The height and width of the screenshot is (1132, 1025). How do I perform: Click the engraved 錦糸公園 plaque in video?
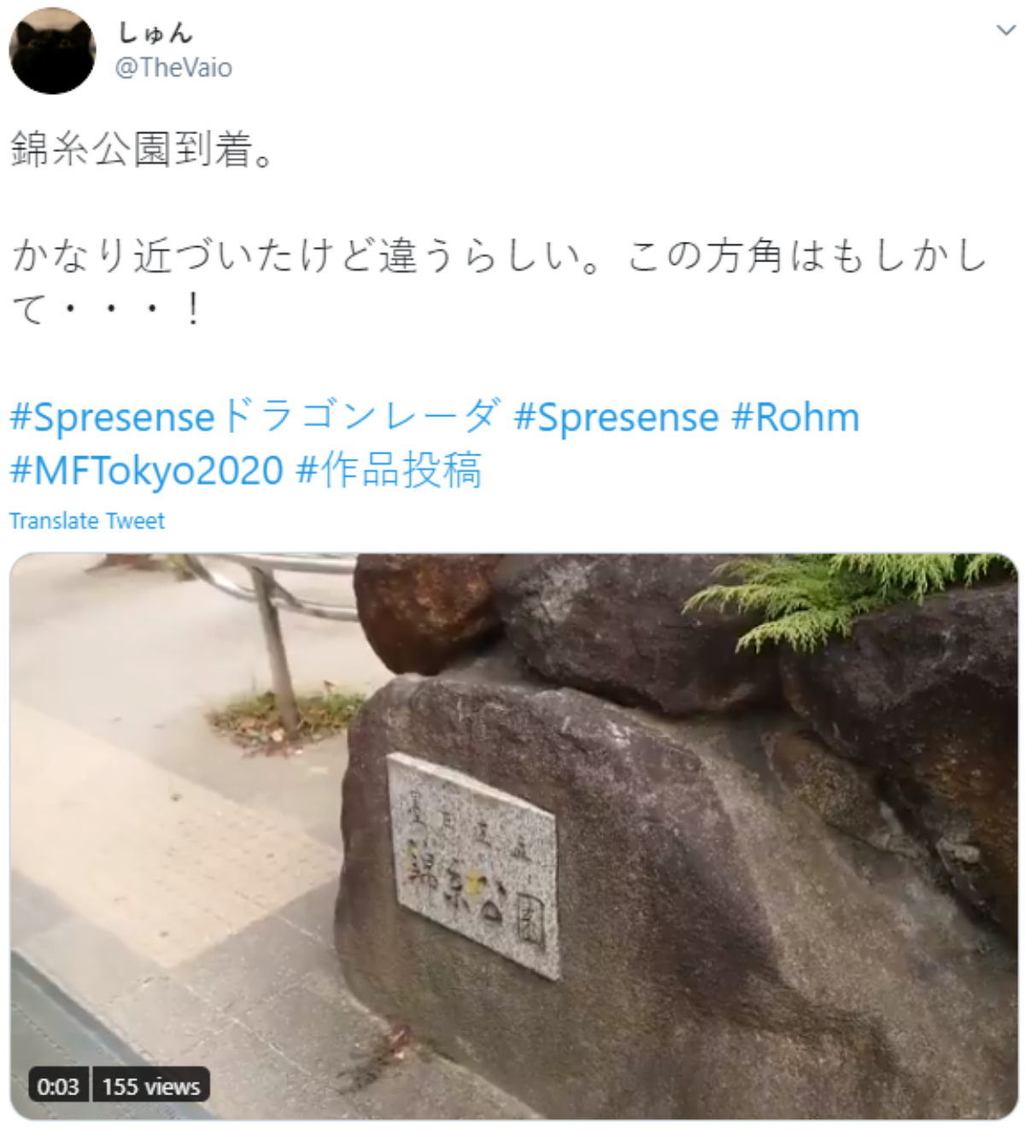(x=475, y=865)
